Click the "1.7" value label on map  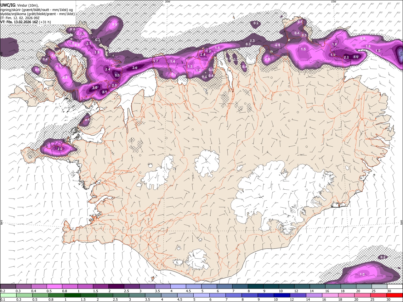pyautogui.click(x=156, y=61)
